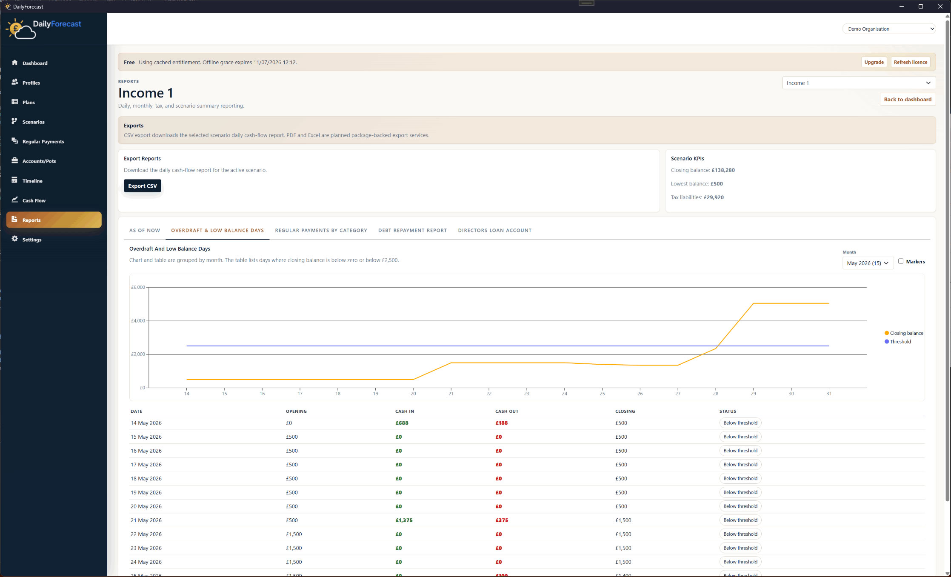This screenshot has height=577, width=951.
Task: Expand the Income 1 scenario selector
Action: pyautogui.click(x=859, y=83)
